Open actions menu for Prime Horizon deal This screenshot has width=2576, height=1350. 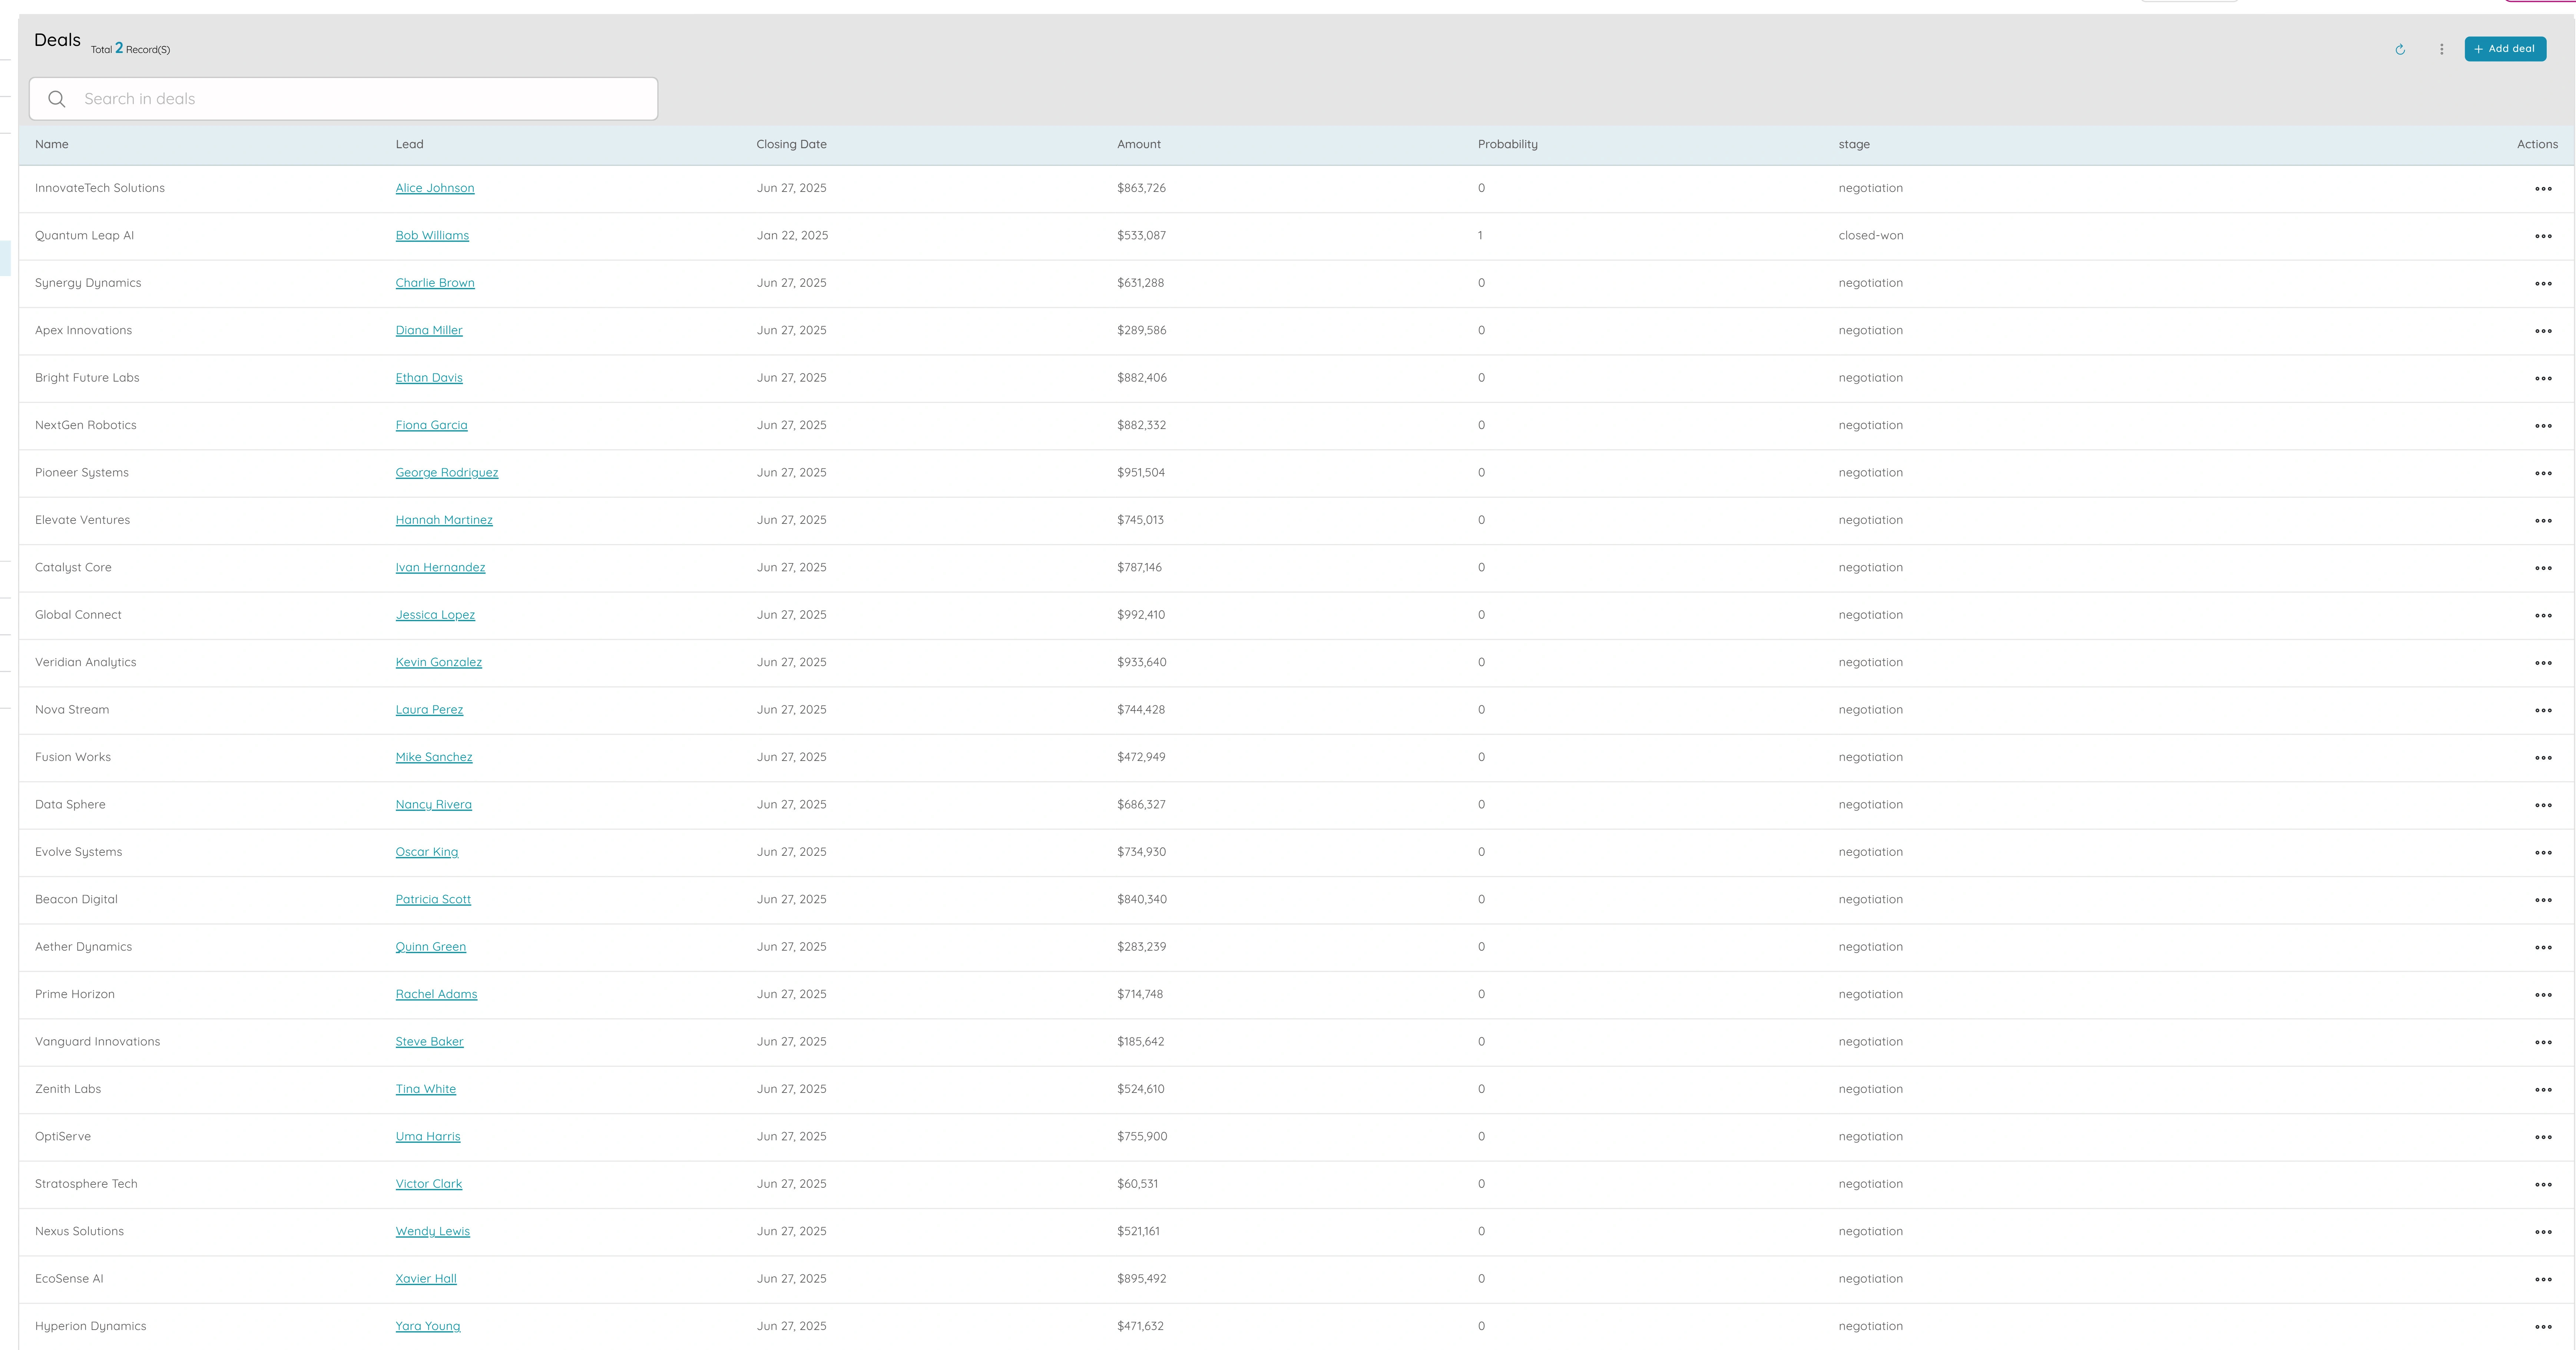point(2544,994)
